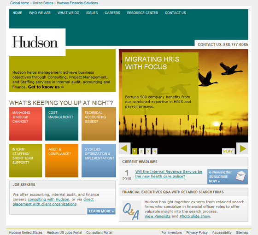Click the Learn More button
The height and width of the screenshot is (235, 258).
[101, 211]
